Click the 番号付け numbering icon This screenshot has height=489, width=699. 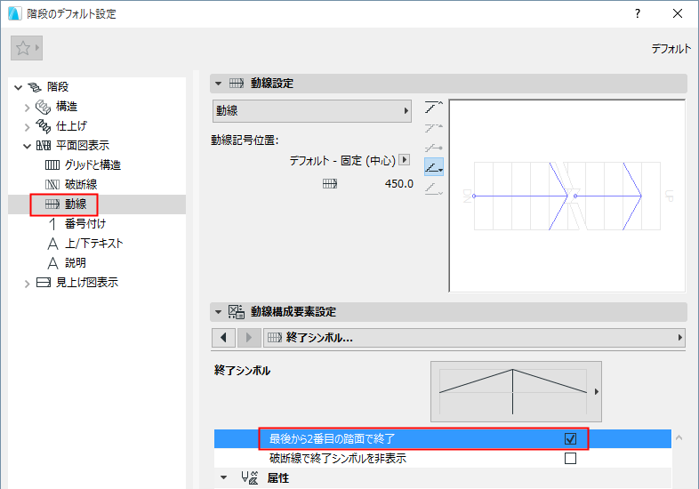point(52,224)
